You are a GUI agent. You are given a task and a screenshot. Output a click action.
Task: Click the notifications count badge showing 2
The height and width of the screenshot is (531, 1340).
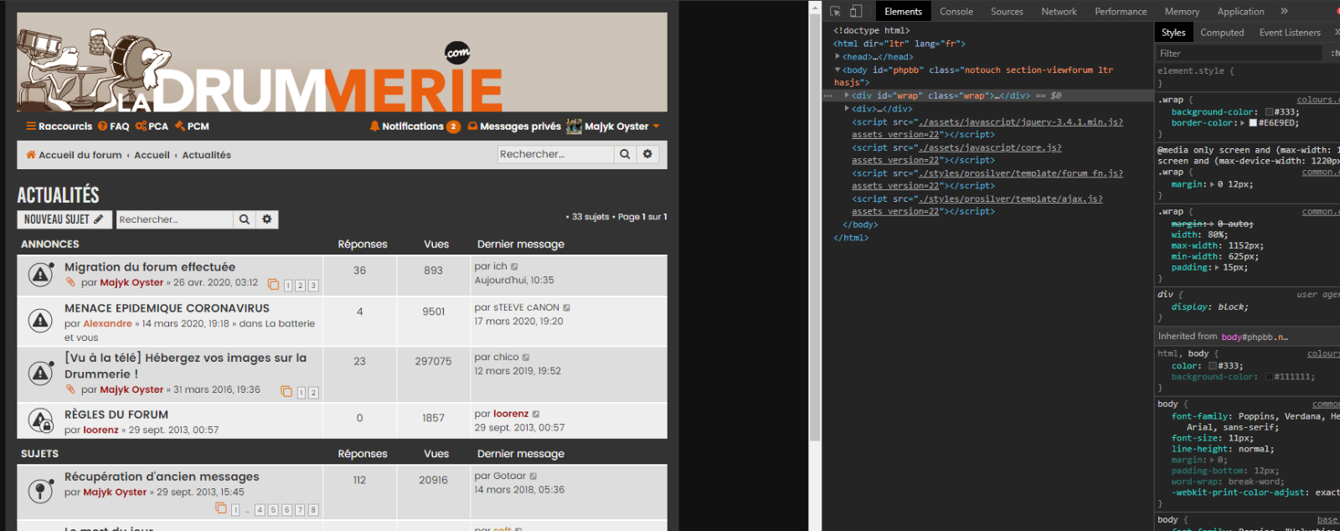pos(453,126)
